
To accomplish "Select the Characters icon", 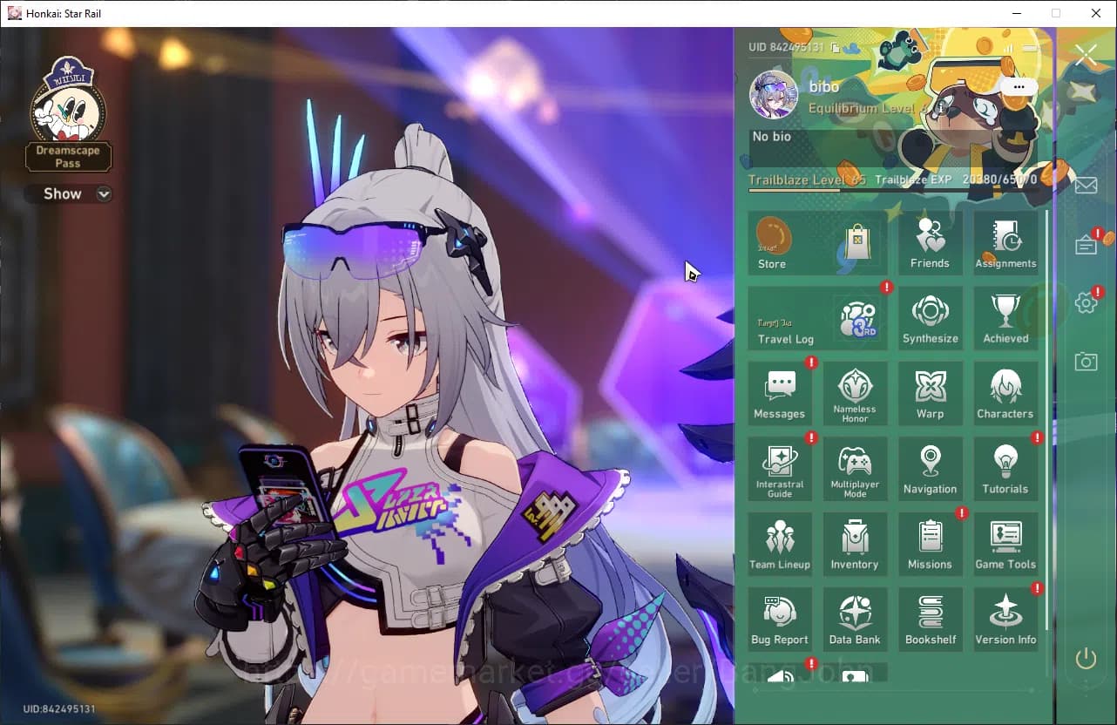I will [1005, 393].
